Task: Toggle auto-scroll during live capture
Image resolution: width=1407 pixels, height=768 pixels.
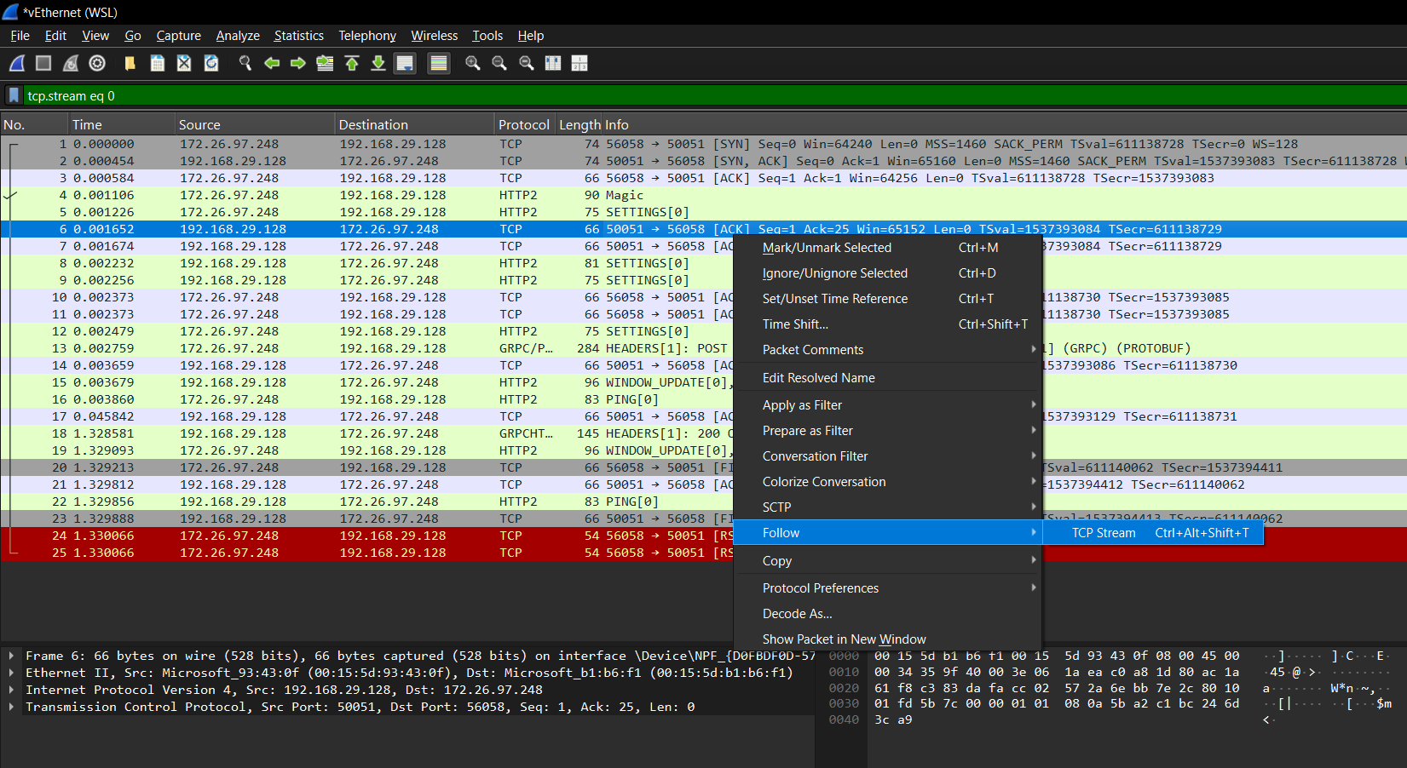Action: 405,63
